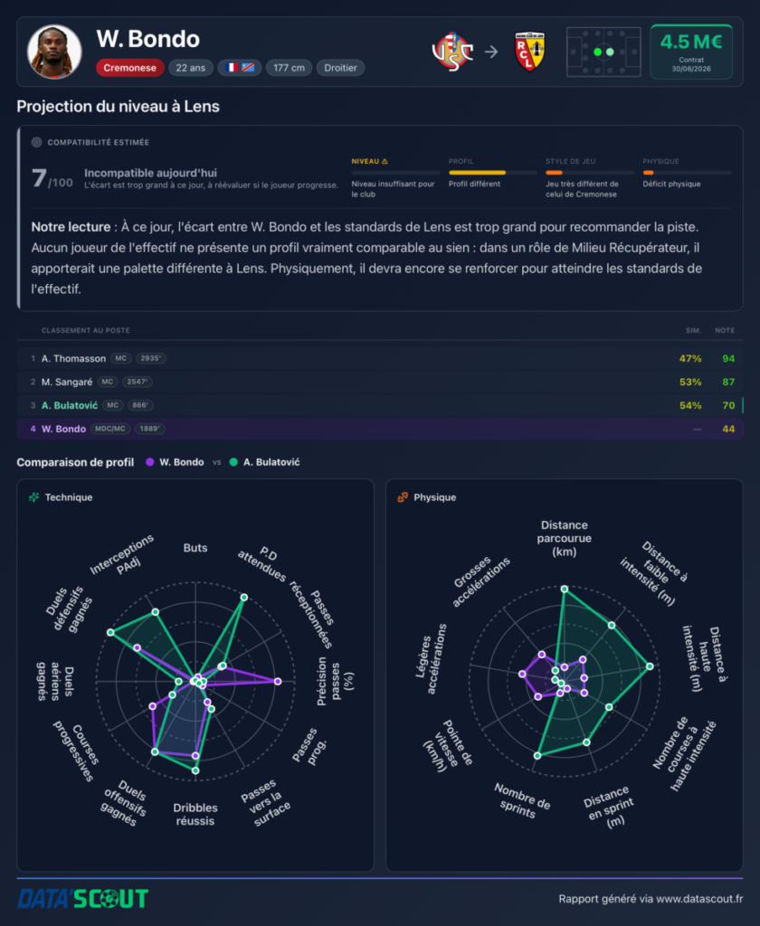Click the Cremonese club crest logo

452,52
